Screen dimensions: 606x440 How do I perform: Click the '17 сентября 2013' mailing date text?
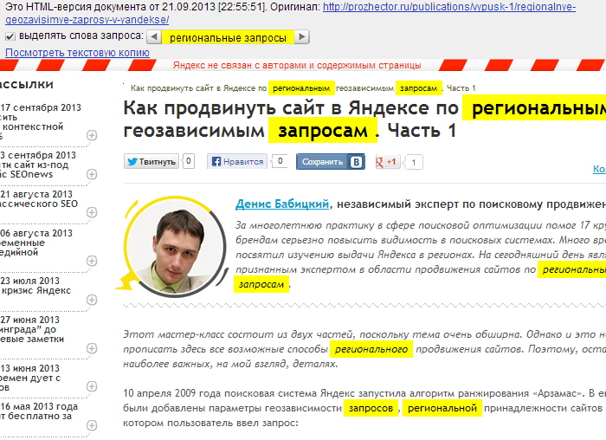coord(41,107)
